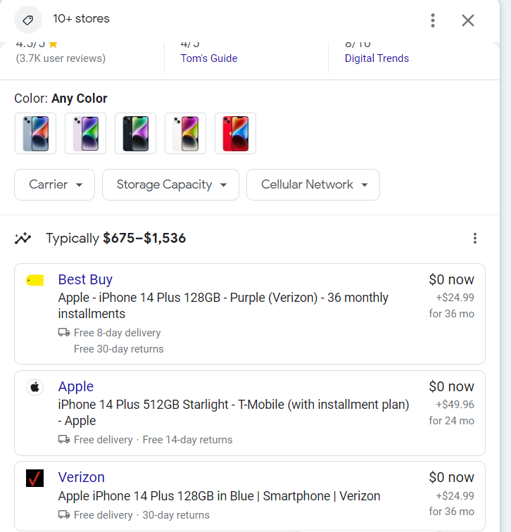Viewport: 511px width, 532px height.
Task: Open the Best Buy store link
Action: pos(85,279)
